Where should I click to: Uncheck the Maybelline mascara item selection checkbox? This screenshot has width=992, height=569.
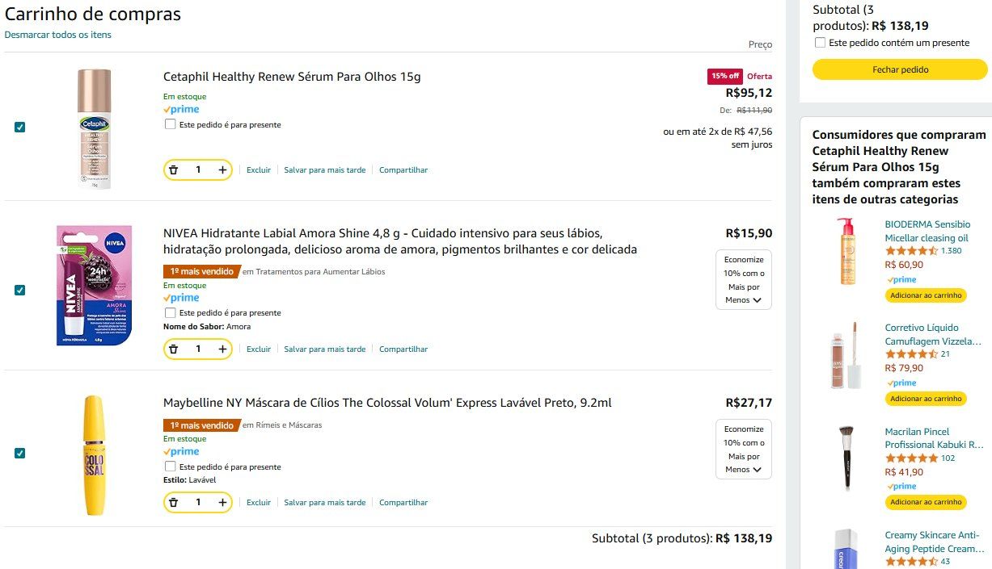click(x=19, y=453)
